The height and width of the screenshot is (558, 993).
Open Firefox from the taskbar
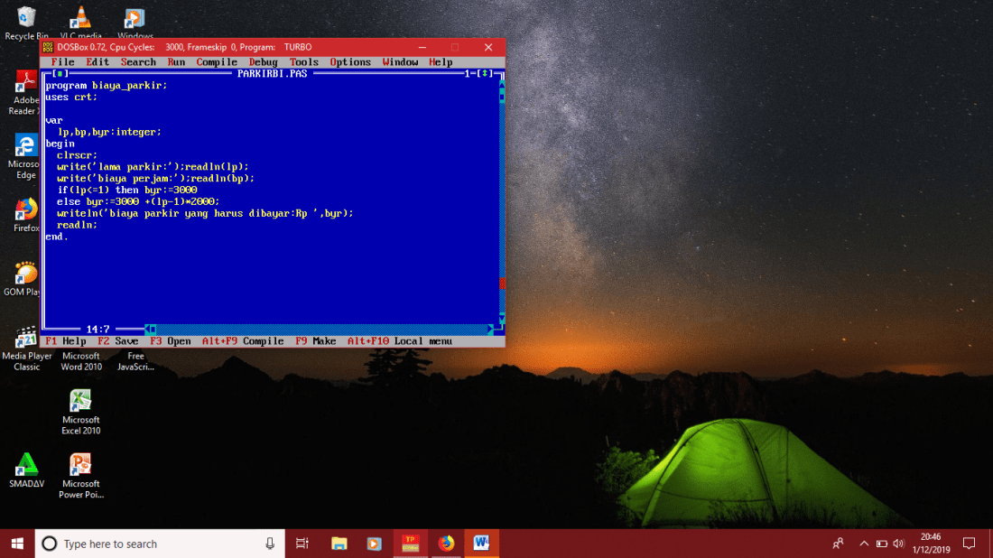[x=446, y=543]
